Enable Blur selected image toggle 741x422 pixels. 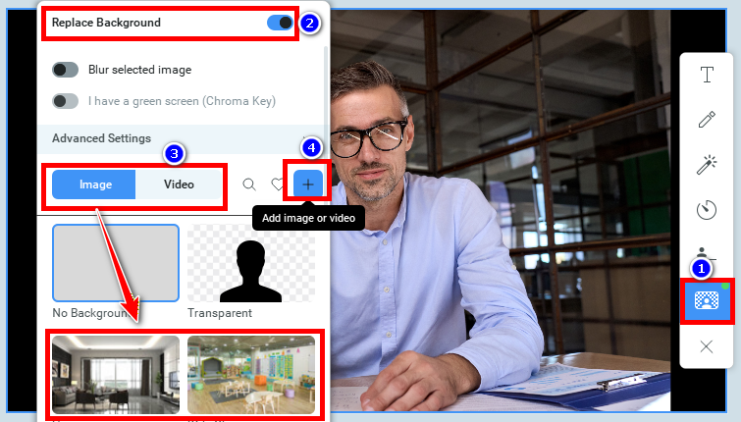66,70
